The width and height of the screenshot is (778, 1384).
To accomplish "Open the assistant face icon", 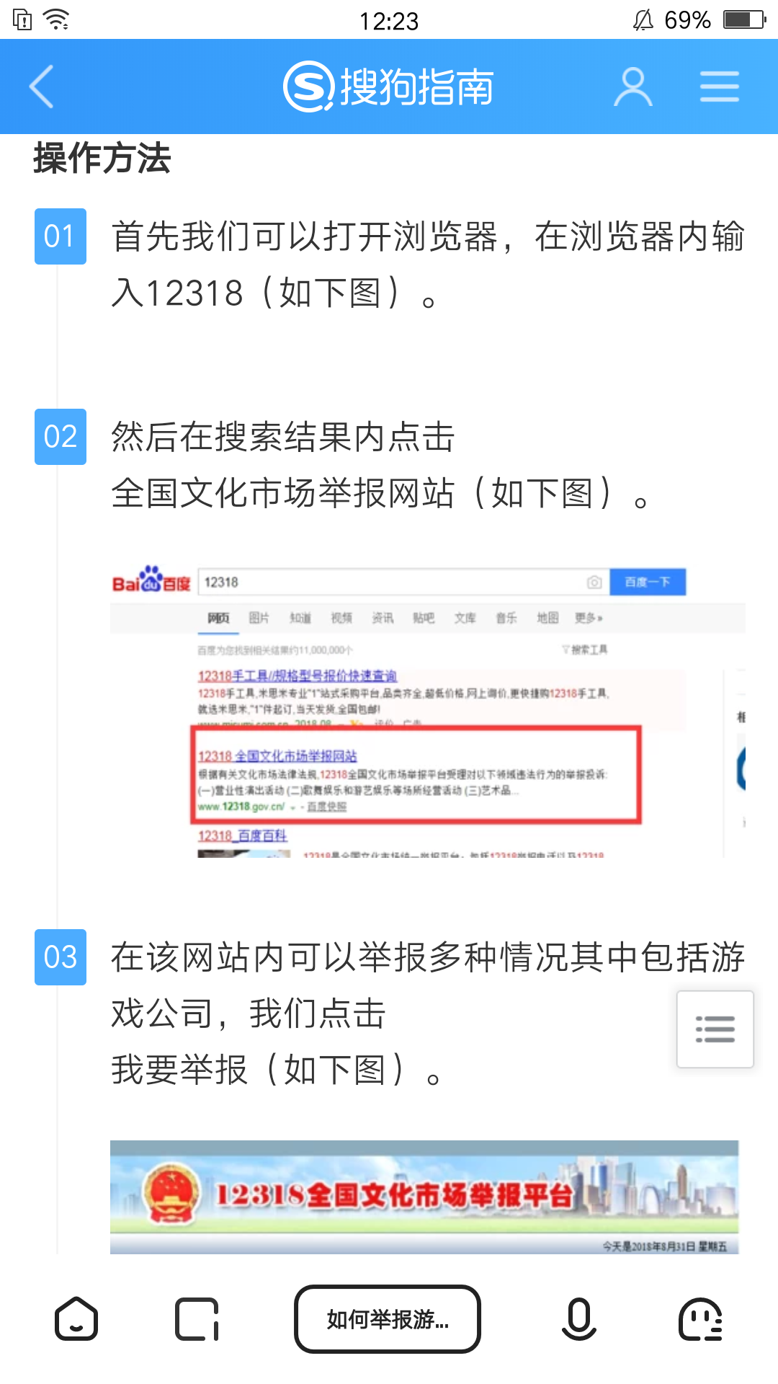I will (x=700, y=1319).
